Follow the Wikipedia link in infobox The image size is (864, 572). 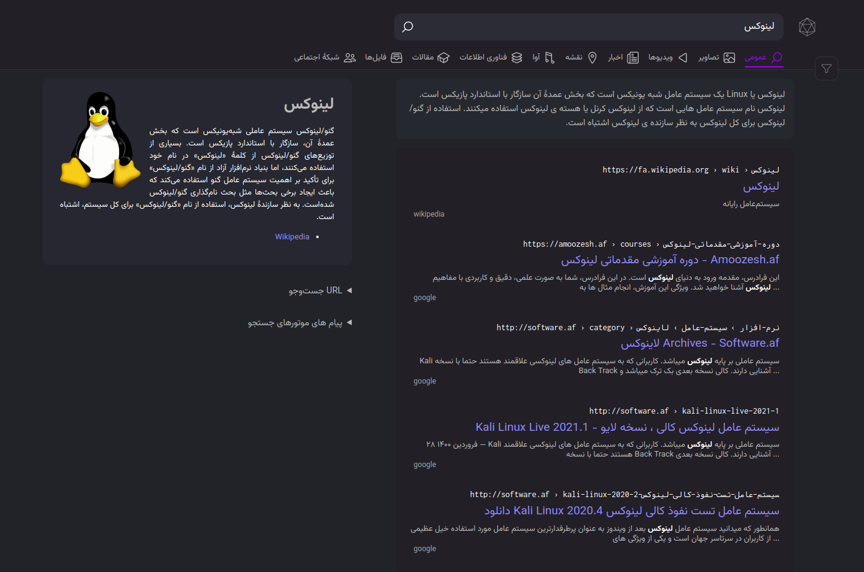click(292, 237)
